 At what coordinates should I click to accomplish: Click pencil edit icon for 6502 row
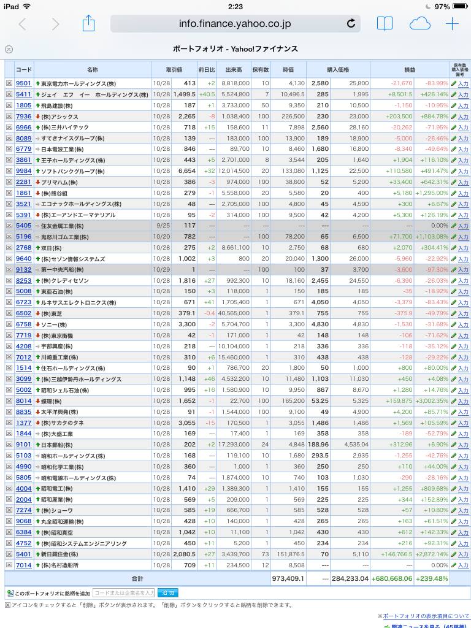(x=454, y=313)
